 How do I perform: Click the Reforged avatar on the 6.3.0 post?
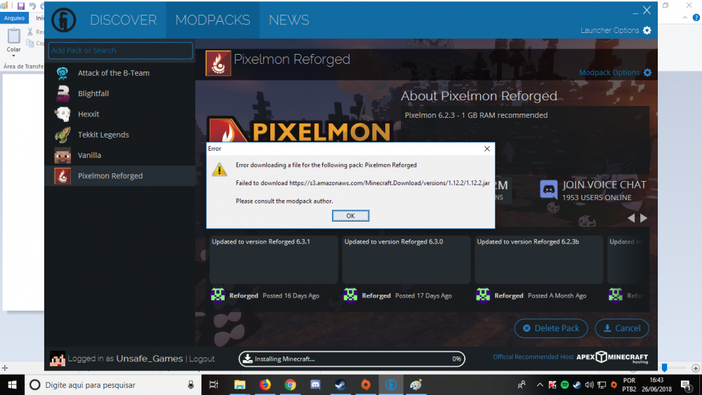point(350,295)
